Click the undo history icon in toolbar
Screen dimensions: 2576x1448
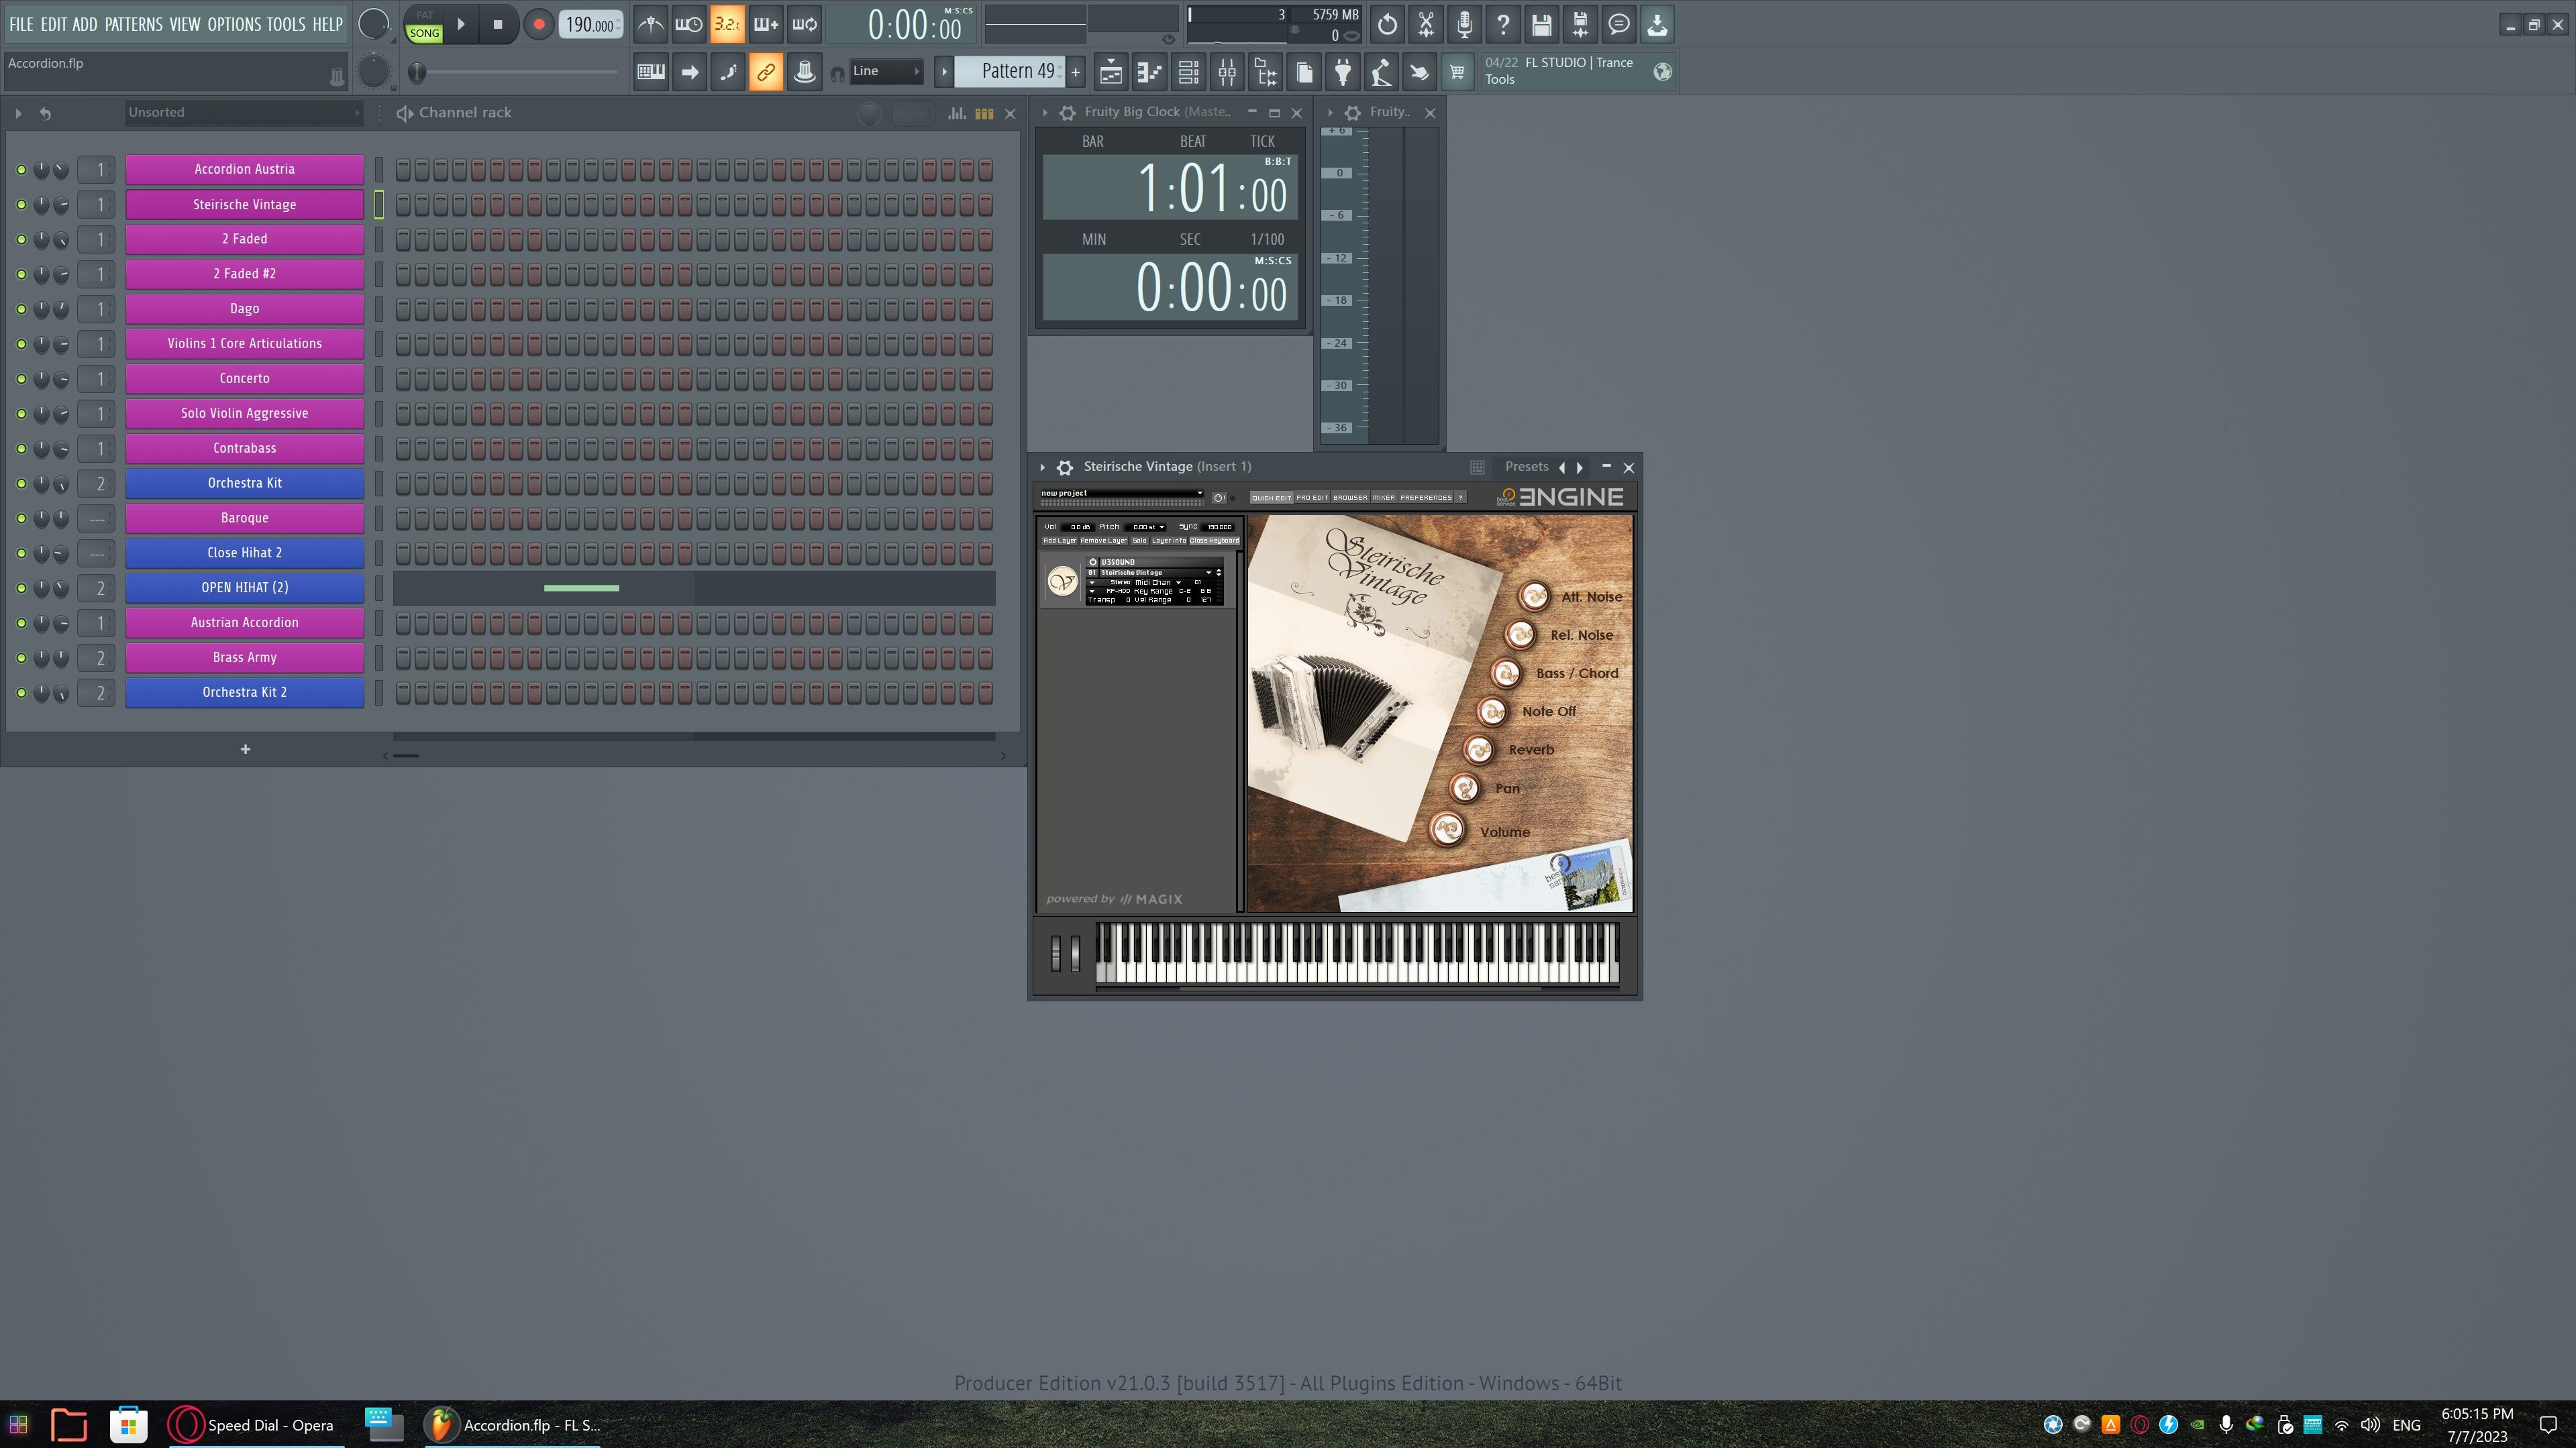(1387, 24)
